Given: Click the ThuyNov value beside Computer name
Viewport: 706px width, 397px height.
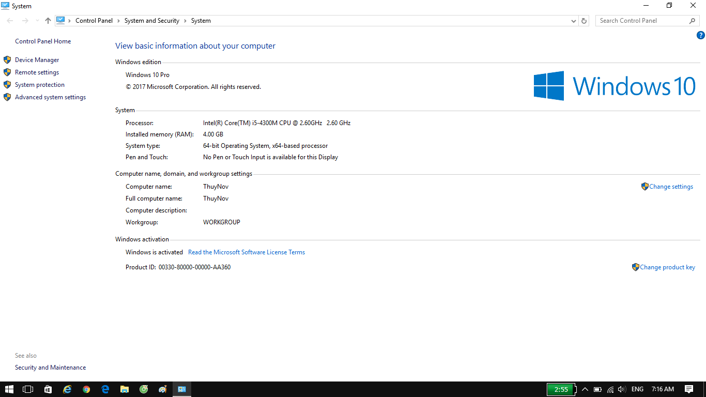Looking at the screenshot, I should coord(216,187).
